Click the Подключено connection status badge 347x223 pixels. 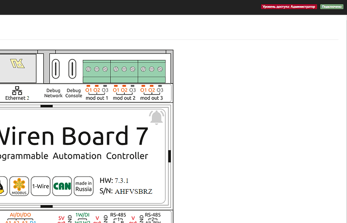[332, 7]
